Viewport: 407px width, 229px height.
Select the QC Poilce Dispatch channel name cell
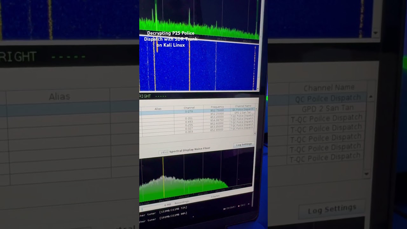coord(243,109)
